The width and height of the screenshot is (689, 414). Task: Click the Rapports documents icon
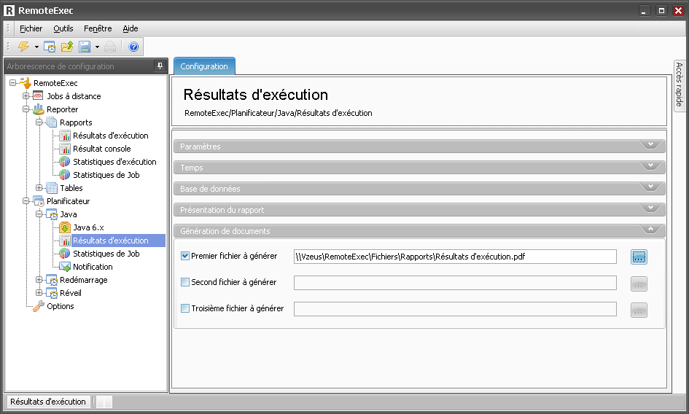[x=52, y=122]
